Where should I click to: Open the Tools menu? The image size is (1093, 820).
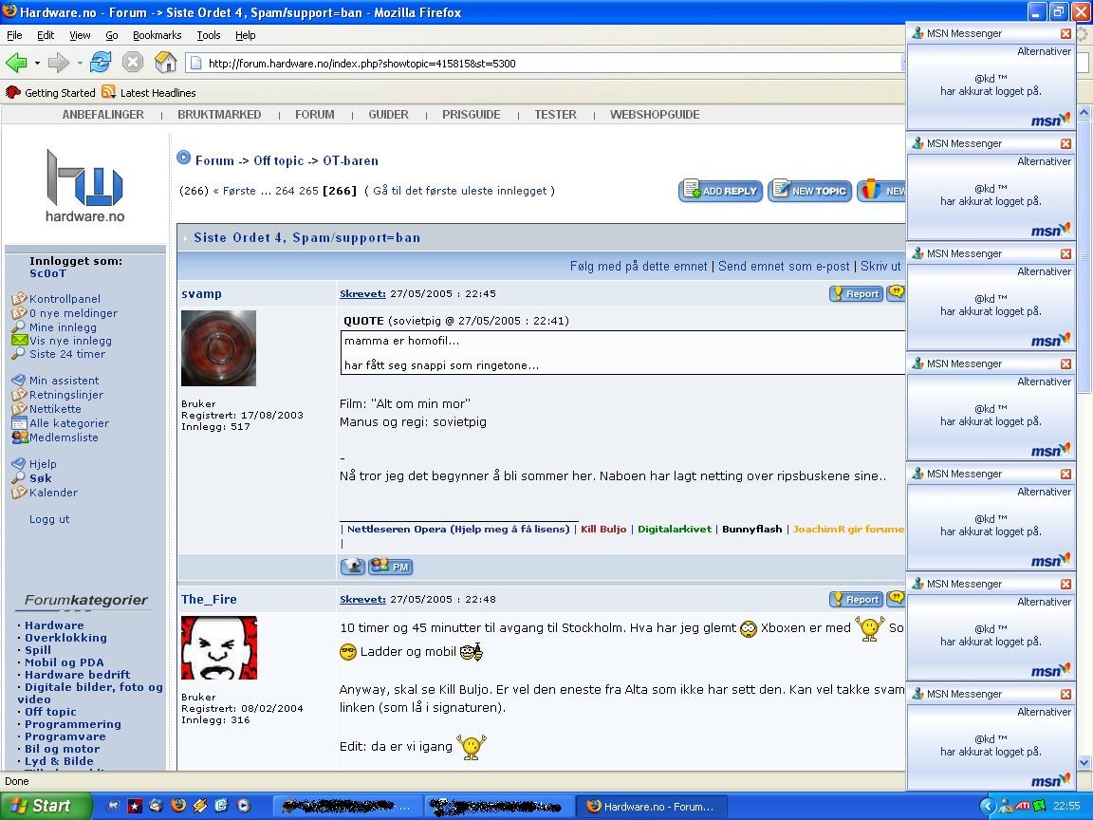coord(208,35)
